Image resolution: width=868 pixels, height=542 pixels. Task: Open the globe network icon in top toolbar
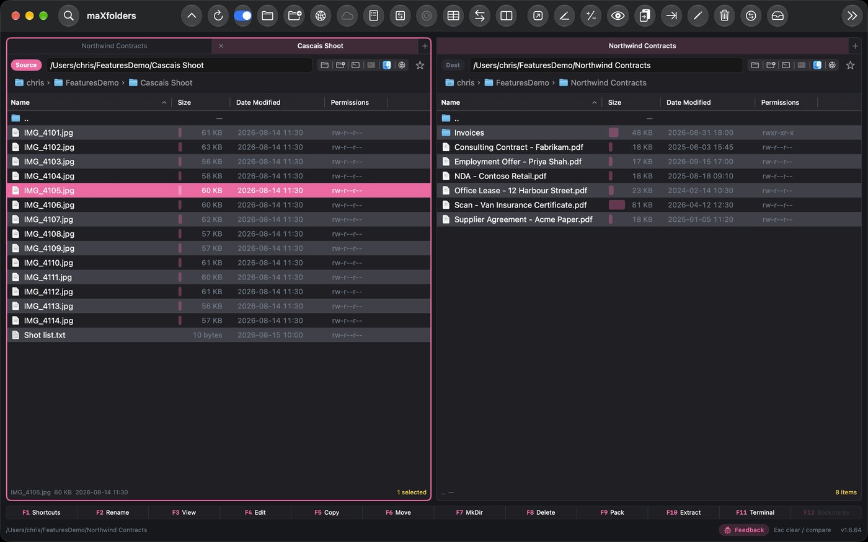321,16
